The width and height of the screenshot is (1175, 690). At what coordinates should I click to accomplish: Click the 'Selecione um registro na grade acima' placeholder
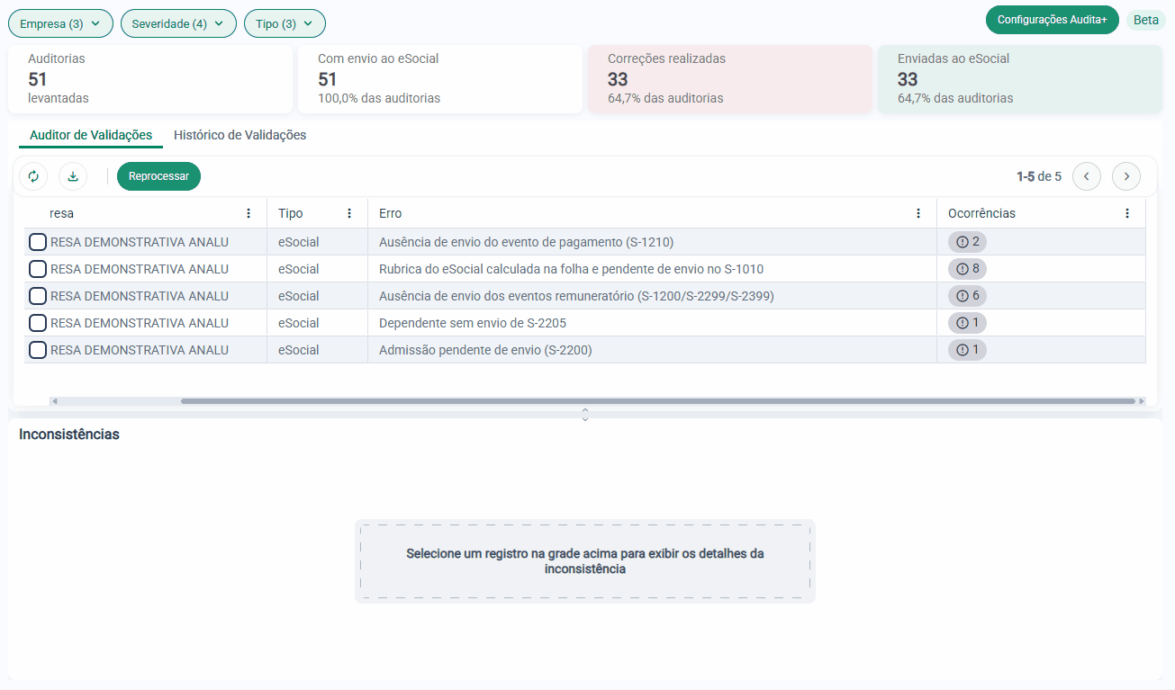585,561
